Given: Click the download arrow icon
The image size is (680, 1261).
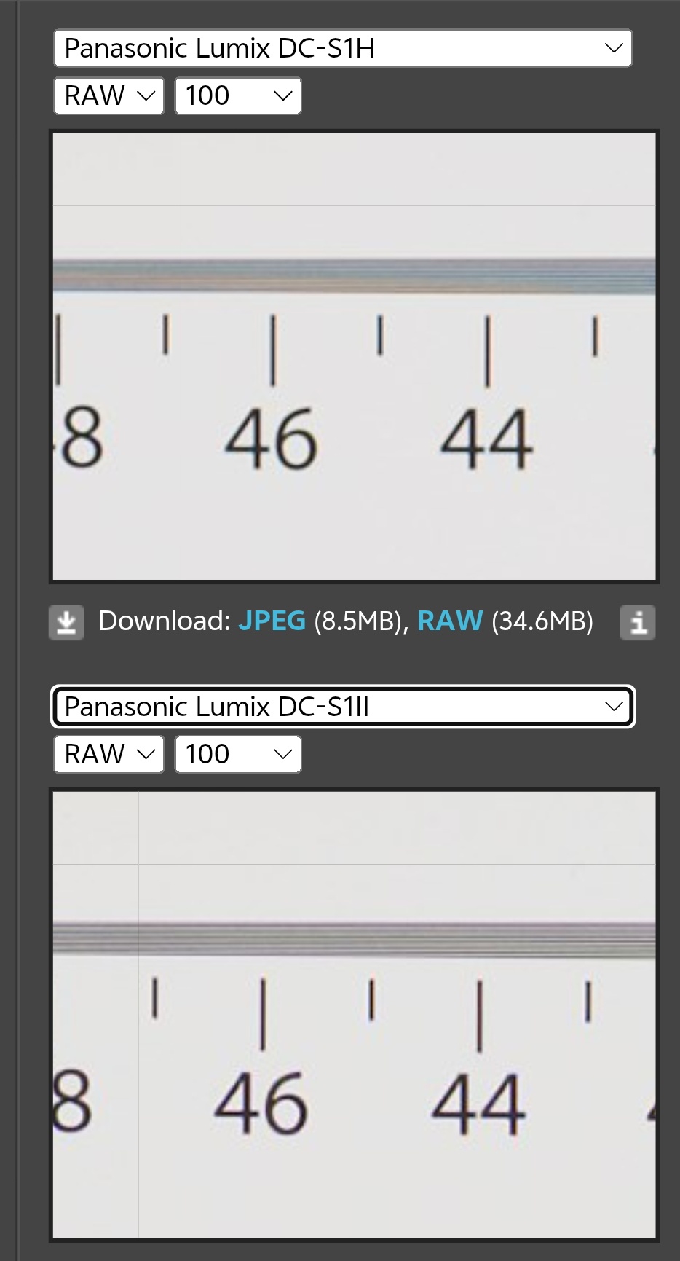Looking at the screenshot, I should [66, 622].
